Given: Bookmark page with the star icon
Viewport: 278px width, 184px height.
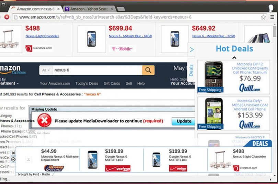Looking at the screenshot, I should coord(263,17).
